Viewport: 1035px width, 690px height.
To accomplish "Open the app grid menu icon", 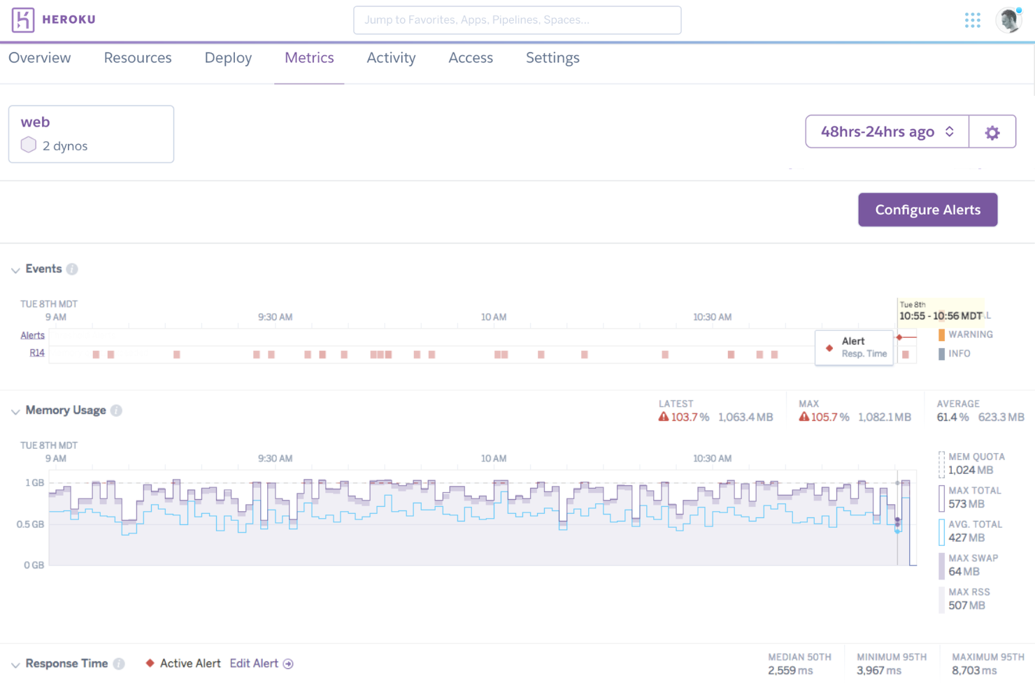I will (x=973, y=20).
